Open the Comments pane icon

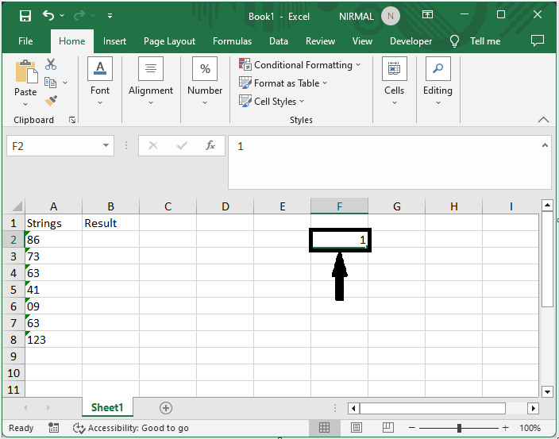point(538,41)
